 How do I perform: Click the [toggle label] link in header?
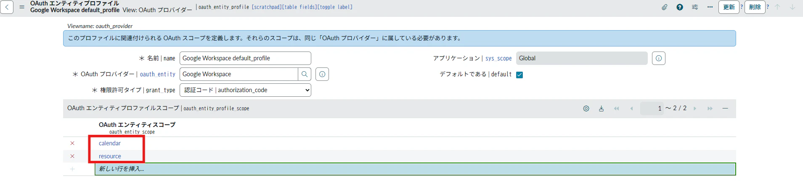point(335,7)
